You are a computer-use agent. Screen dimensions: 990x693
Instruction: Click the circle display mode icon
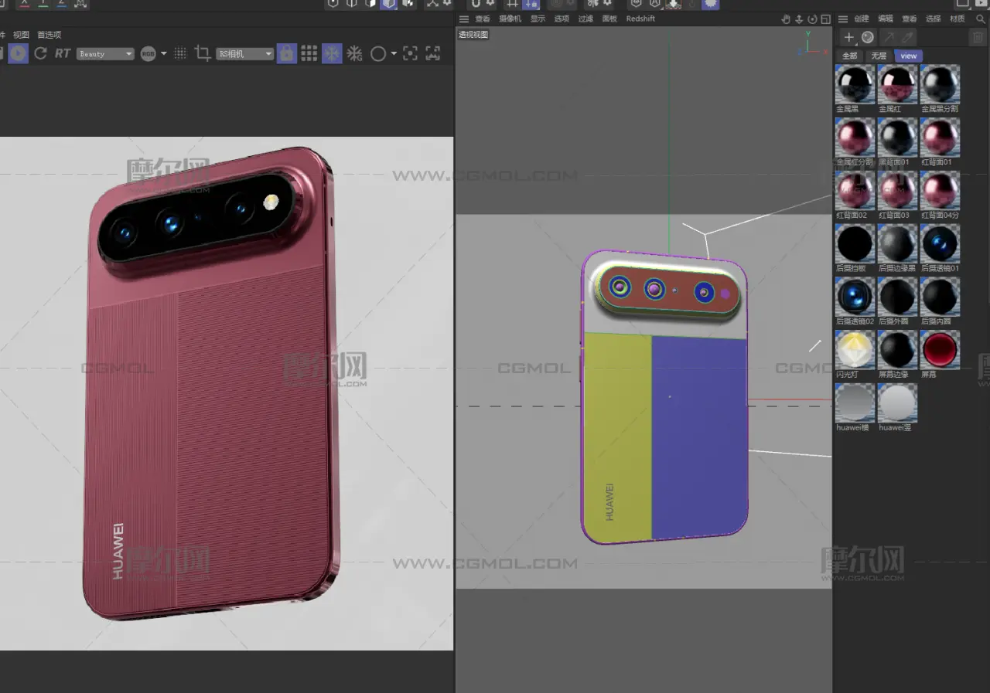(x=378, y=53)
